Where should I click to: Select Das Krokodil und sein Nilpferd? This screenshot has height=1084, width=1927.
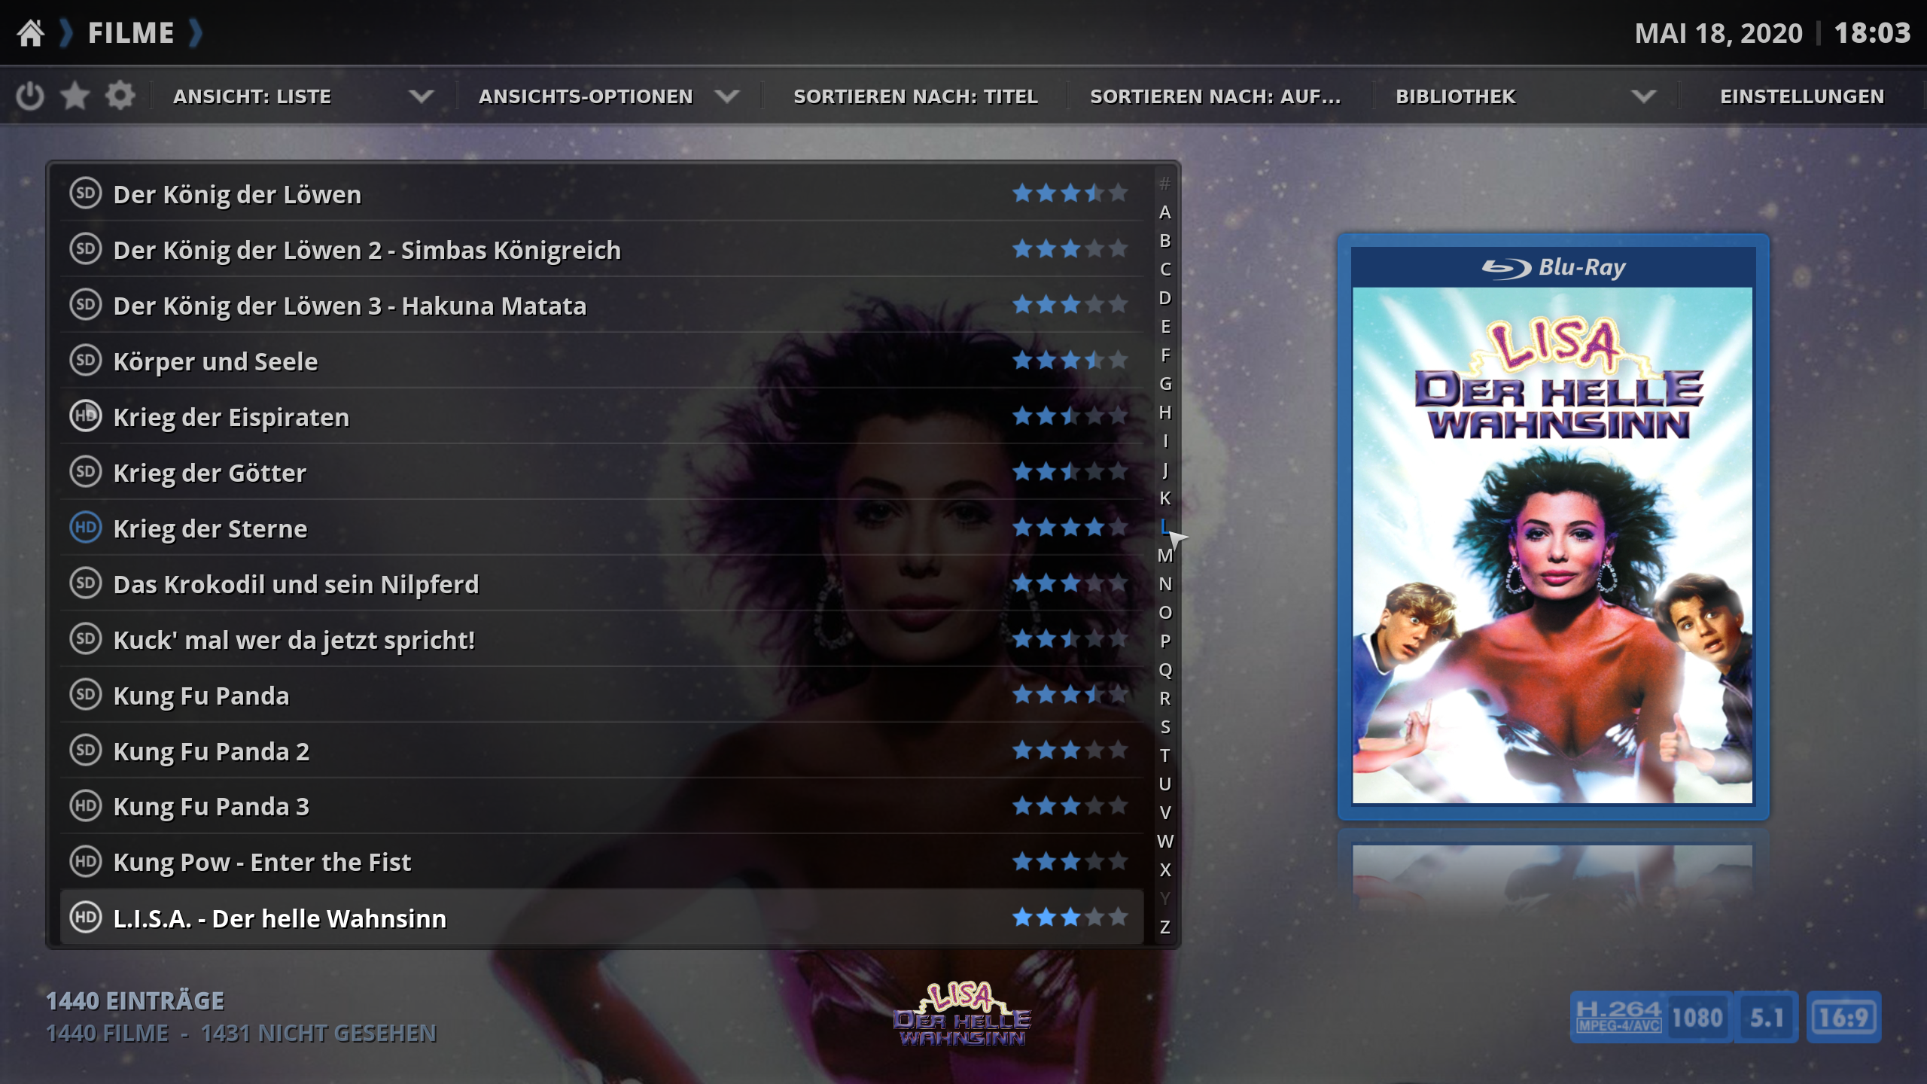[602, 583]
